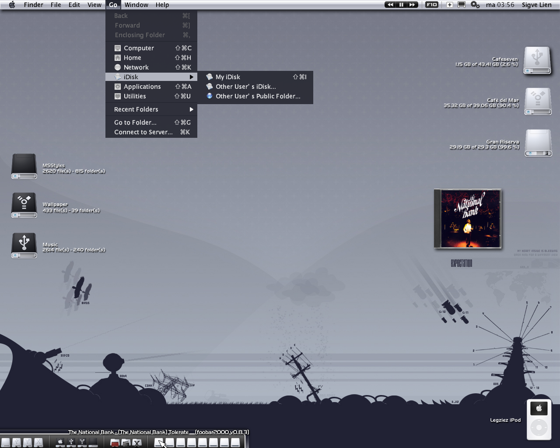Image resolution: width=560 pixels, height=448 pixels.
Task: Choose Network from the Go menu
Action: (151, 67)
